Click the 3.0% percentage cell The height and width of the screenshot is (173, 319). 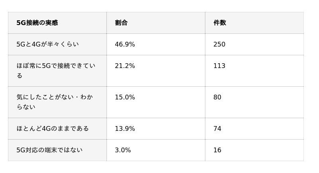[x=123, y=150]
